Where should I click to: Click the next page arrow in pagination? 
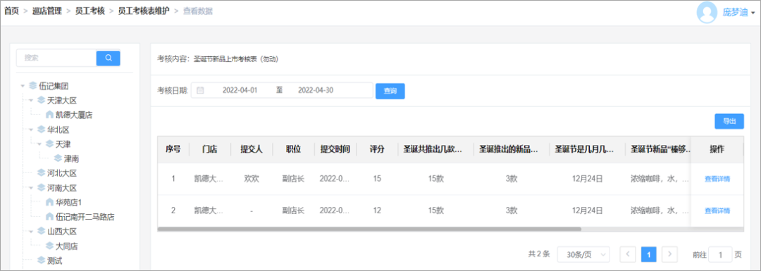pos(670,254)
